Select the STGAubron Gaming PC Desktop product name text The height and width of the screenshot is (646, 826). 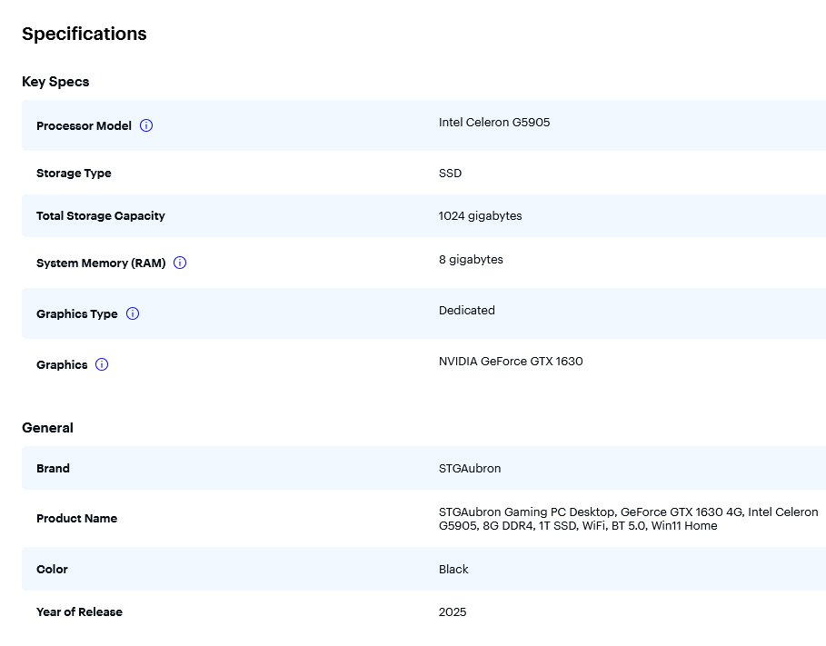[629, 519]
